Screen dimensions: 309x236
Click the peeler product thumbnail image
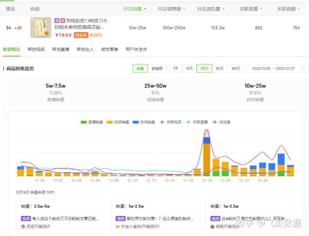(x=41, y=27)
